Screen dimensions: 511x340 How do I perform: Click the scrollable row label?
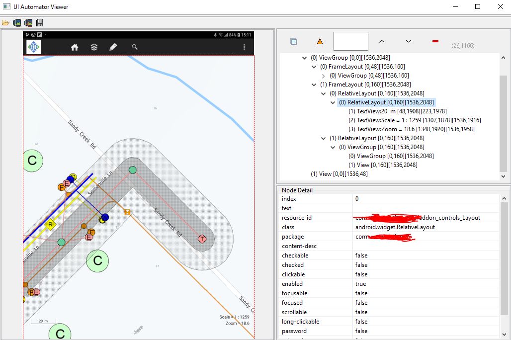click(294, 312)
